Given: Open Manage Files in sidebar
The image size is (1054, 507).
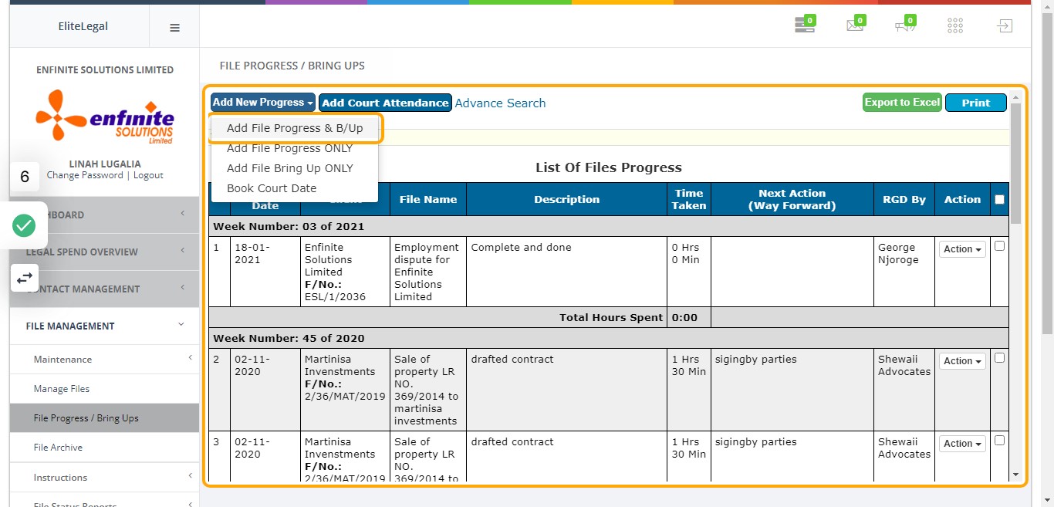Looking at the screenshot, I should [104, 389].
